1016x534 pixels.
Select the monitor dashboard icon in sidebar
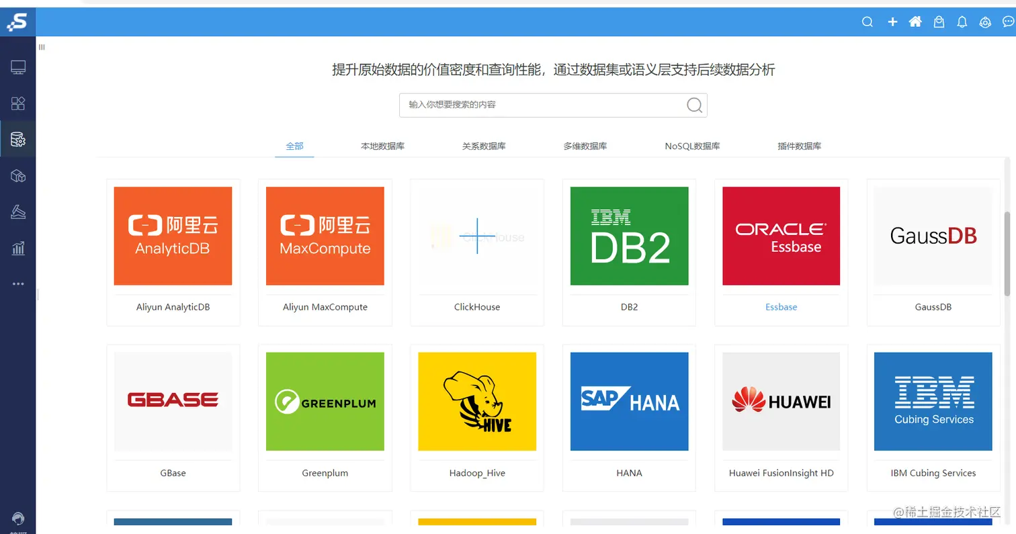click(18, 66)
